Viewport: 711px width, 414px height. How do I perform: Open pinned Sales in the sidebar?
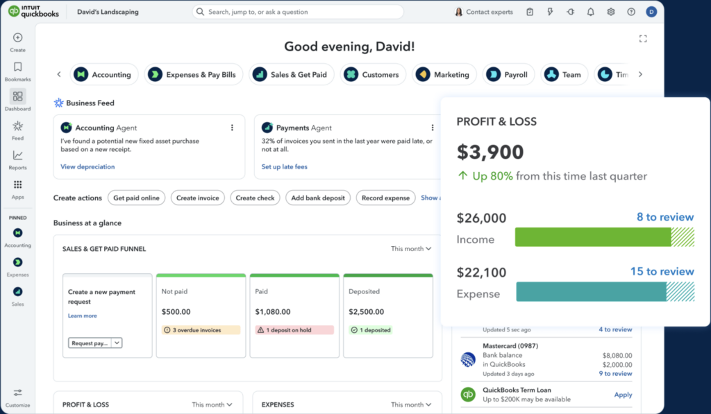coord(17,292)
